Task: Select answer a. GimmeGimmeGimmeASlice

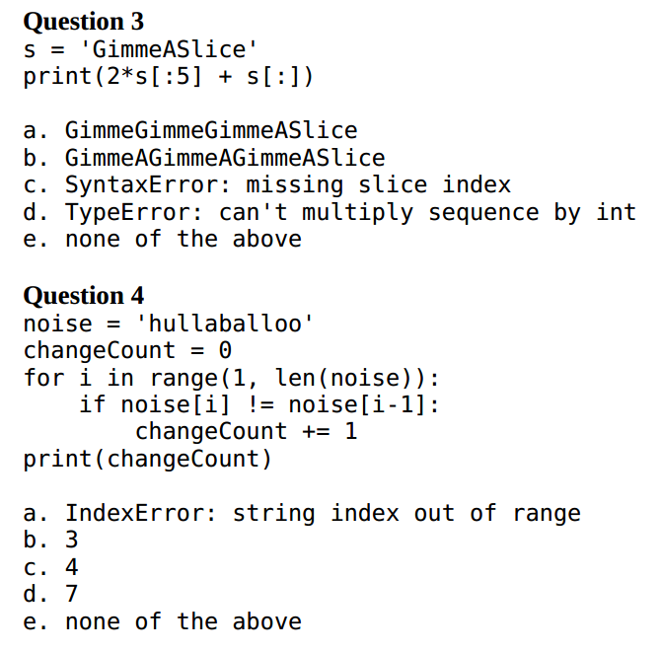Action: [x=190, y=130]
